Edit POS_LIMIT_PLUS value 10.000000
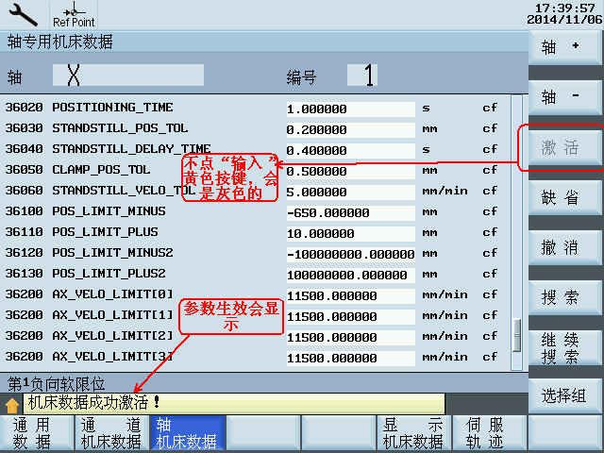 tap(350, 234)
